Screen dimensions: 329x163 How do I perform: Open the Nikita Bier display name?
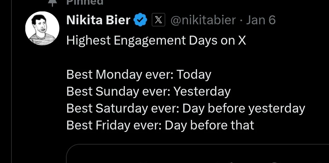tap(98, 20)
